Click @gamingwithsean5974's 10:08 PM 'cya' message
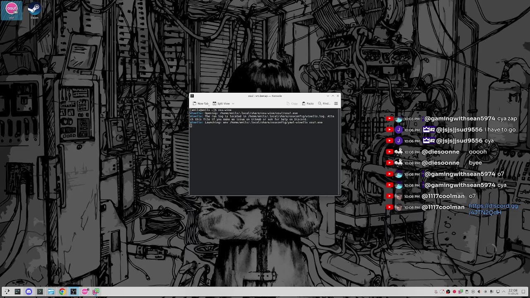This screenshot has height=298, width=530. coord(502,185)
